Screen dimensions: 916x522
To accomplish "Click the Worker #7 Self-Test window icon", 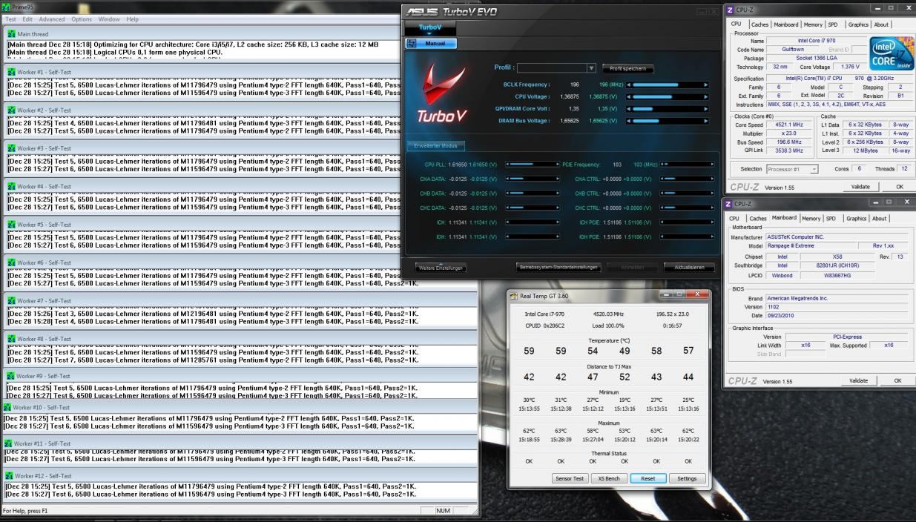I will pyautogui.click(x=11, y=301).
